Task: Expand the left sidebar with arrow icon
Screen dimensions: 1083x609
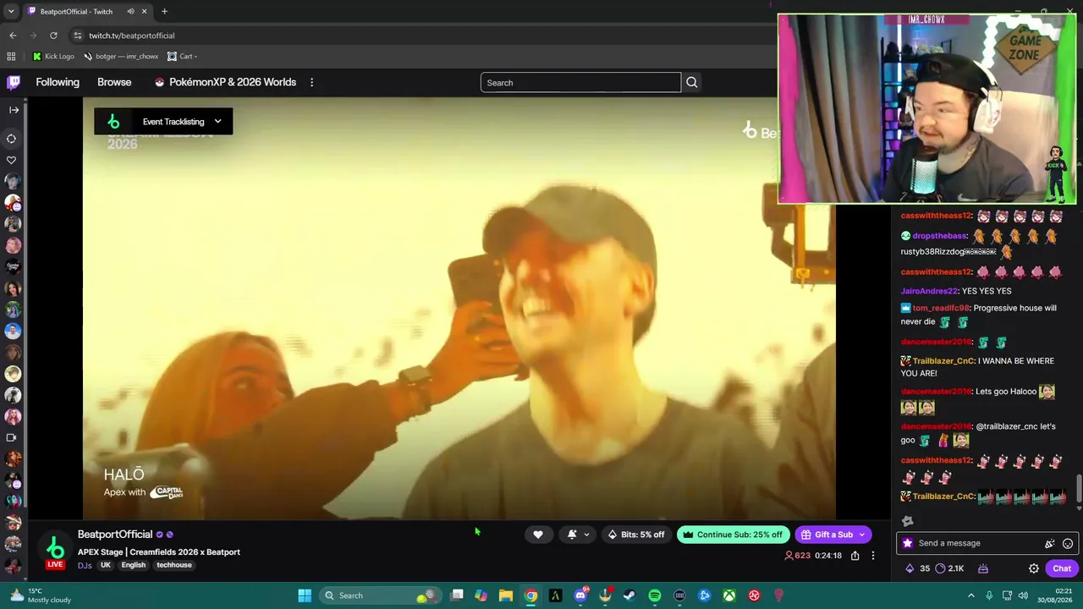Action: (14, 110)
